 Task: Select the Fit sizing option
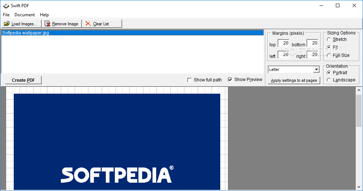(329, 47)
